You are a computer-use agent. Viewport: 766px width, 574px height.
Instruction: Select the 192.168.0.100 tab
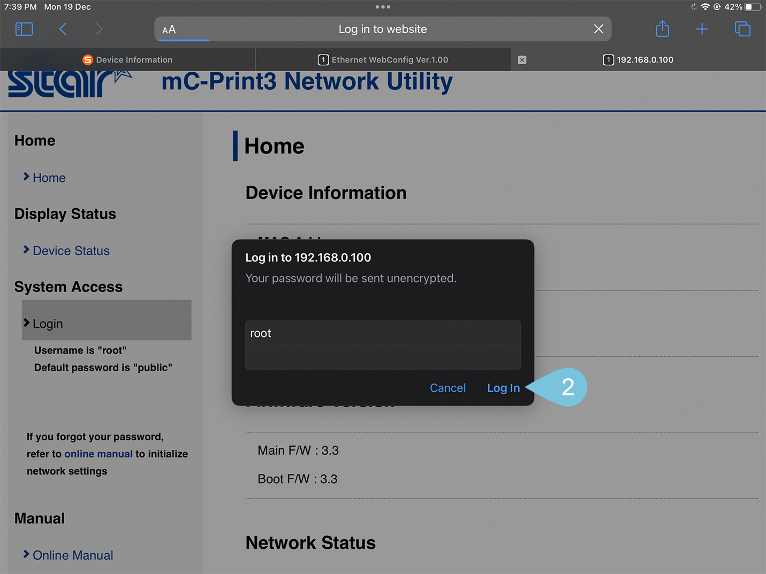point(638,60)
